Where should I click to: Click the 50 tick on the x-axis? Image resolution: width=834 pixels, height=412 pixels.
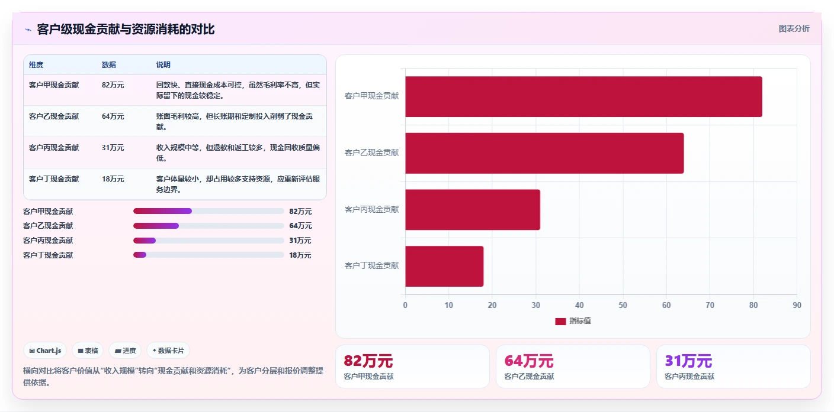(x=623, y=305)
